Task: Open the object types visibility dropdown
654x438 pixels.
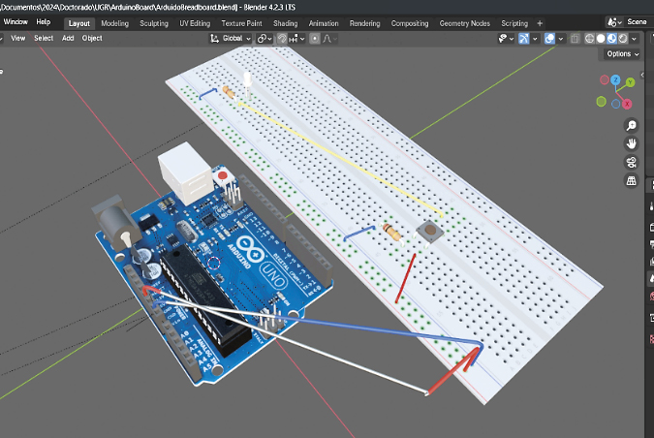Action: (506, 39)
